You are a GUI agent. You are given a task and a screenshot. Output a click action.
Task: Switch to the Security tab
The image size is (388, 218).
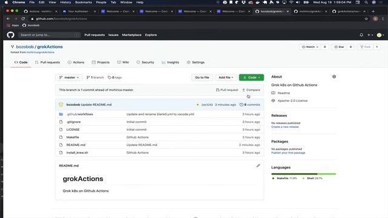point(145,62)
